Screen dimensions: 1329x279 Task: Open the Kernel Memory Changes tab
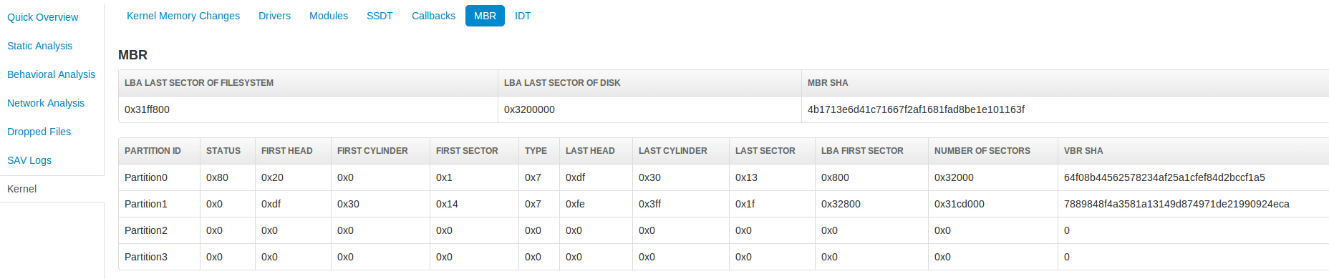[183, 16]
